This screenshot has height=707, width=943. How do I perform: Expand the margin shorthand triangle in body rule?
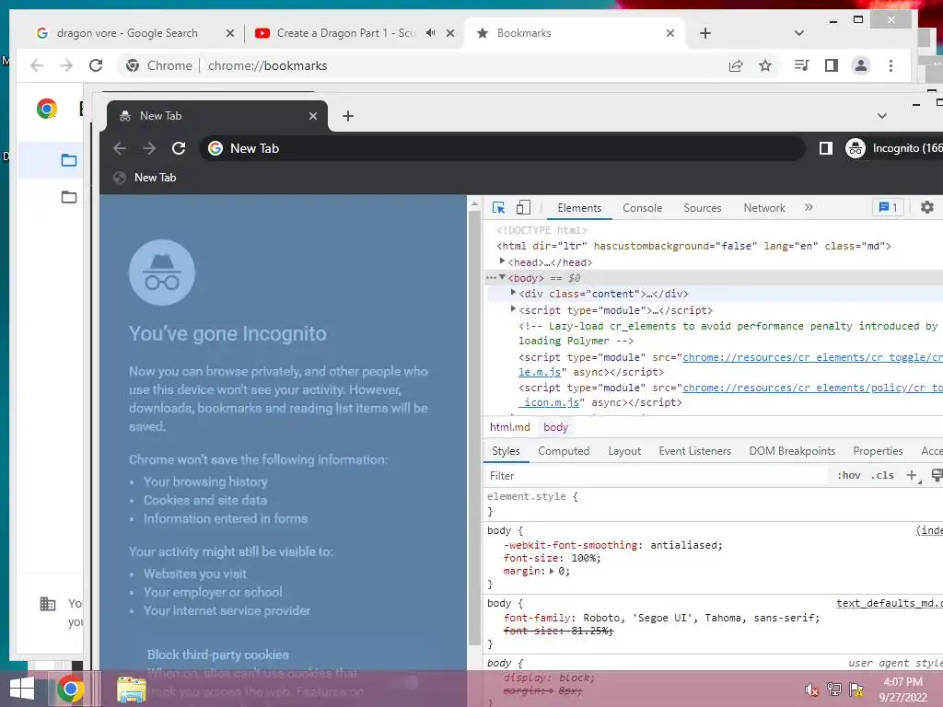point(552,571)
